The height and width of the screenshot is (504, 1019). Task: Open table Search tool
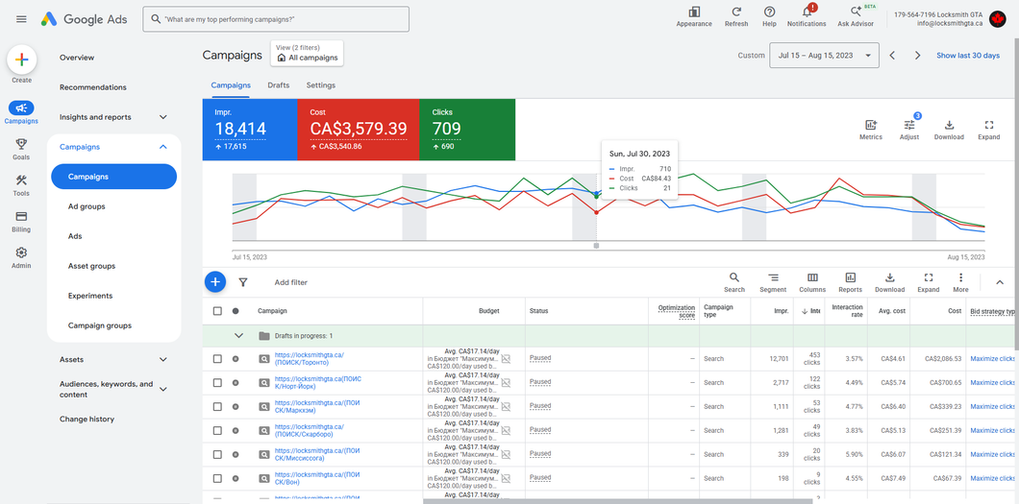(x=734, y=282)
